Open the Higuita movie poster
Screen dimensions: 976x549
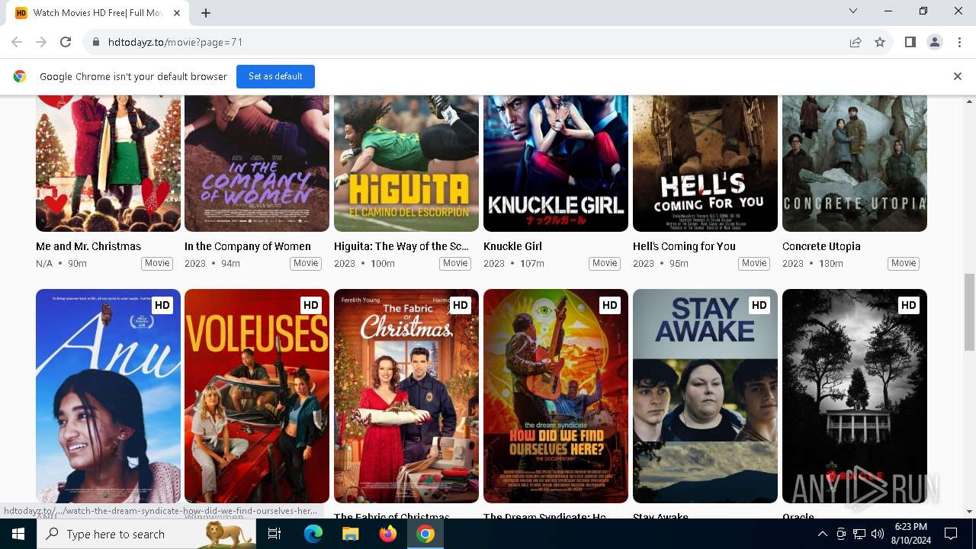click(406, 163)
